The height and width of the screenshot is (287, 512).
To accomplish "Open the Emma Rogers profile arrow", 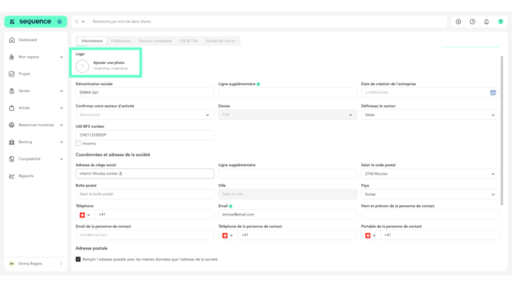I will tap(61, 264).
